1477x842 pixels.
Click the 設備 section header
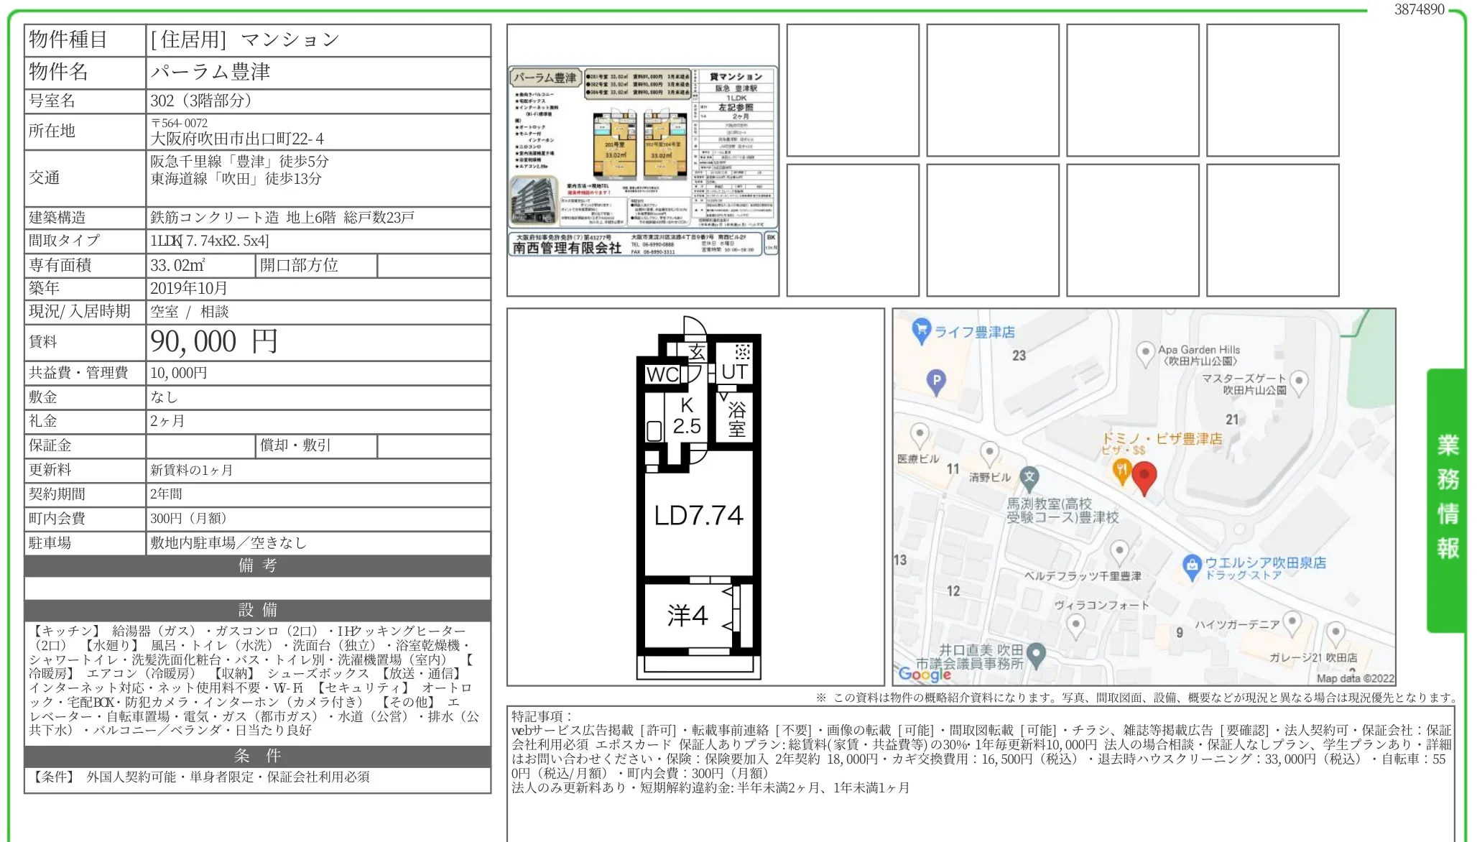click(257, 610)
